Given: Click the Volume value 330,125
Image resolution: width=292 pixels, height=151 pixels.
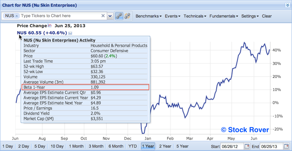Looking at the screenshot, I should click(98, 77).
